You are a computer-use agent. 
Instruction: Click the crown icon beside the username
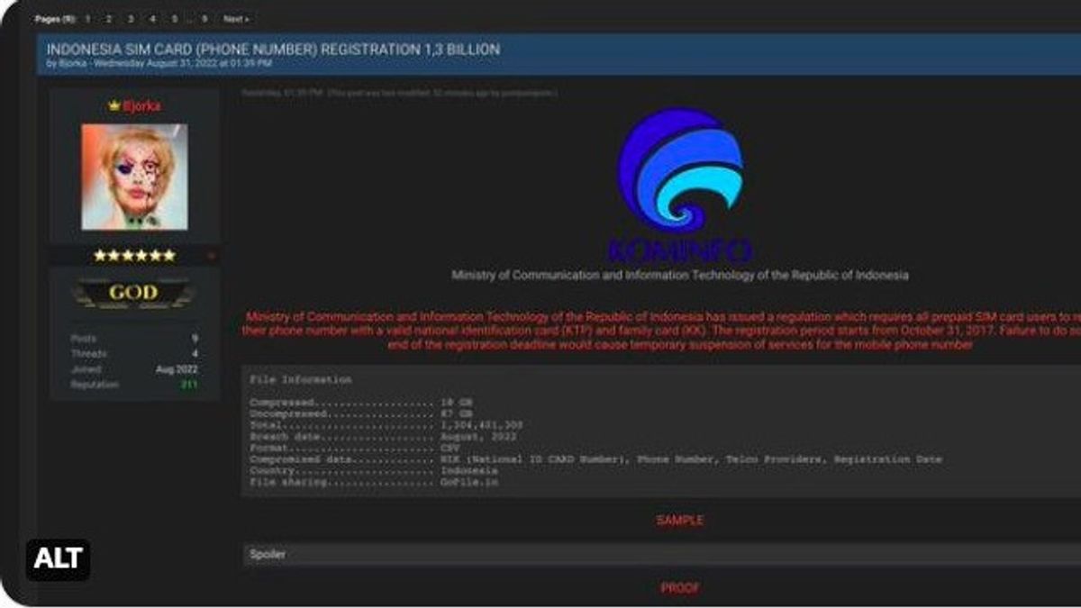[114, 106]
